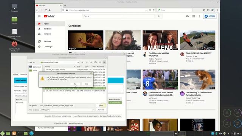
Task: Click Cancel in the file dialog
Action: pos(101,110)
